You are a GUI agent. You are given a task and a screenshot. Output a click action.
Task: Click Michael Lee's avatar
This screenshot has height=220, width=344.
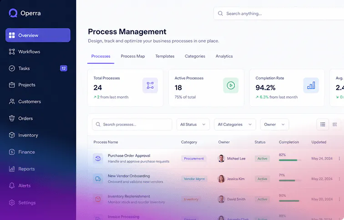pos(221,159)
